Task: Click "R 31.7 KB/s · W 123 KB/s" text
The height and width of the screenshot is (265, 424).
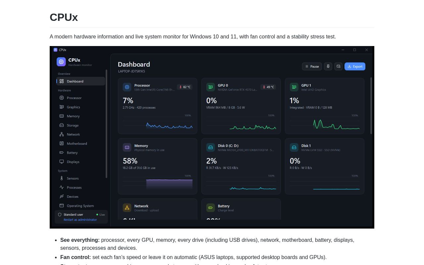Action: (x=222, y=168)
